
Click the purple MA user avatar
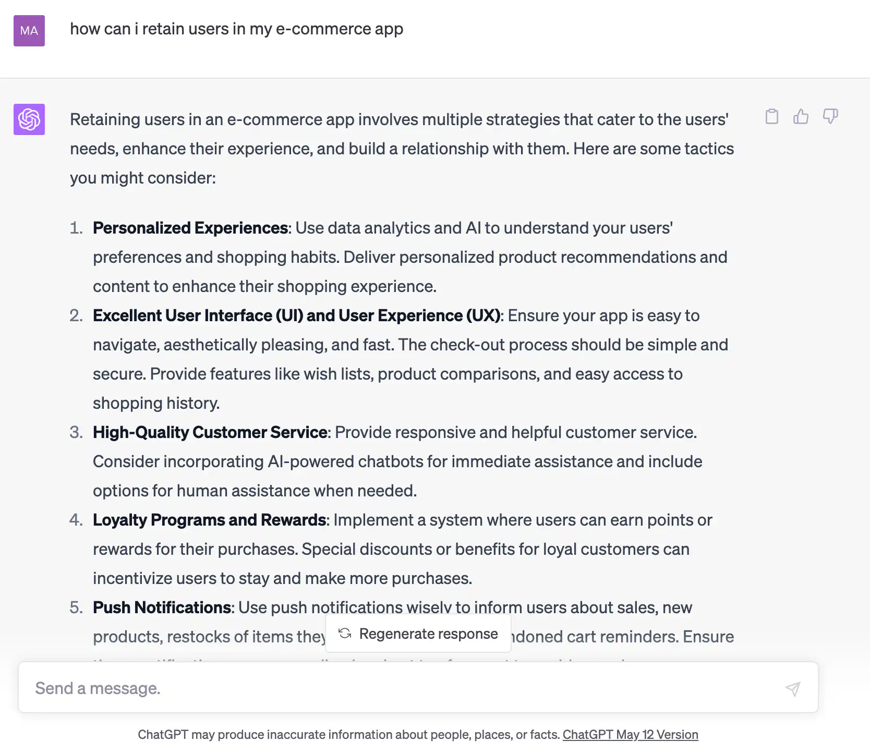coord(29,31)
